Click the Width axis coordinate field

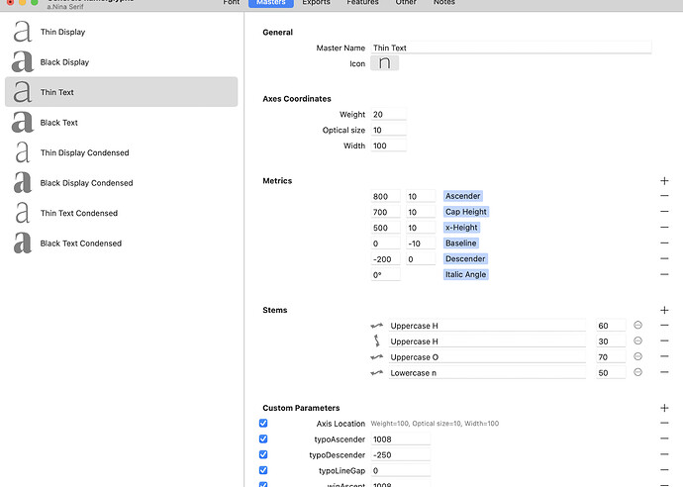(x=389, y=146)
